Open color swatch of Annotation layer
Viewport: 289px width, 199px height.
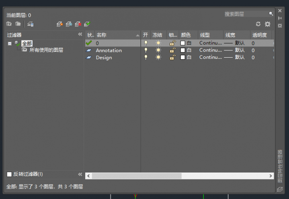coord(182,50)
